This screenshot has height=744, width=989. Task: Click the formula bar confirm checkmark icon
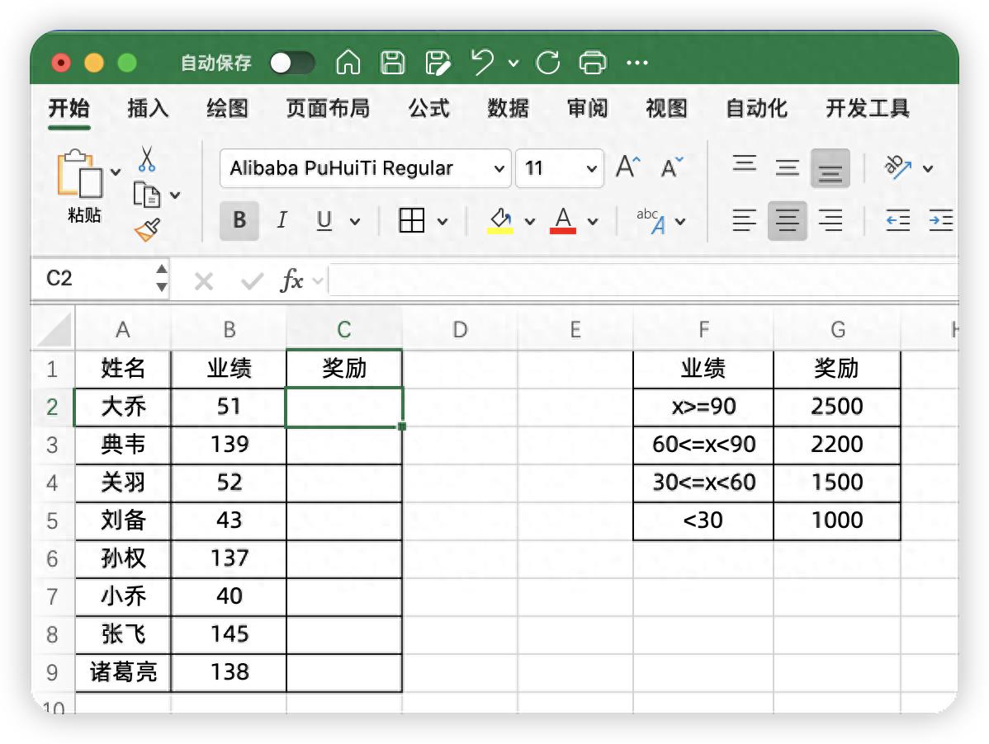coord(253,281)
